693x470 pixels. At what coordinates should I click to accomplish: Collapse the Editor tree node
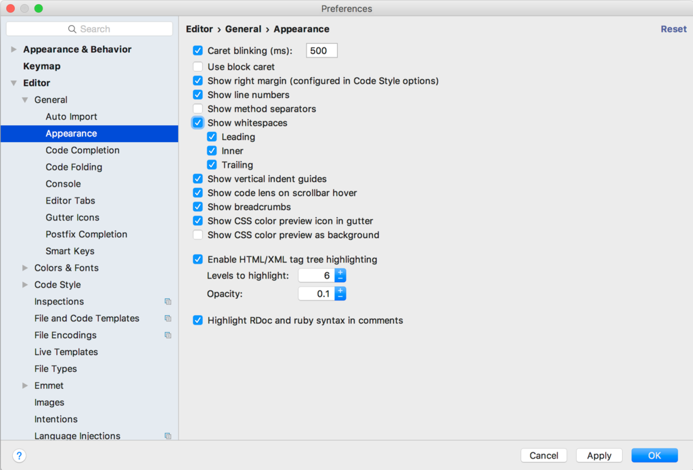pyautogui.click(x=14, y=83)
